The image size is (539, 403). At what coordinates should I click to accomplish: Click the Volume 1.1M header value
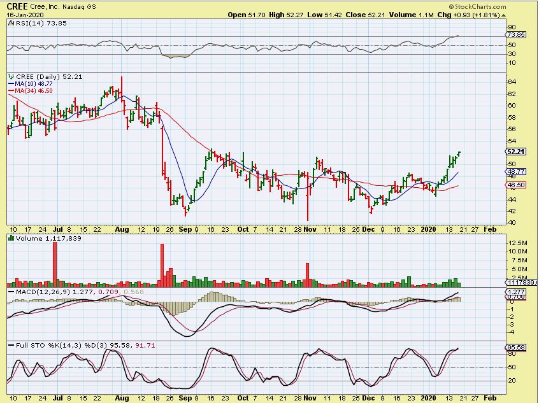(x=411, y=15)
